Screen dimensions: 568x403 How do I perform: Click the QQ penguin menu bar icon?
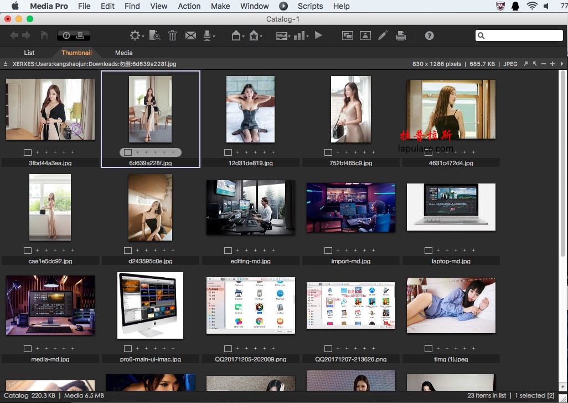(515, 6)
